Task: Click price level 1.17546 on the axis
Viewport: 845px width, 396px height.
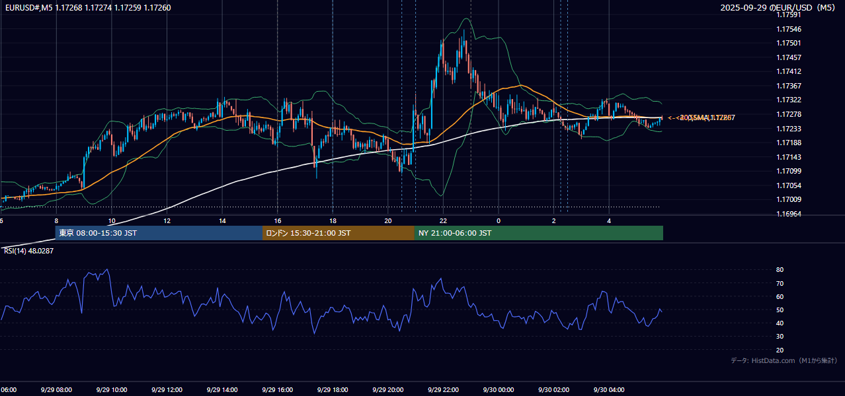Action: pyautogui.click(x=789, y=29)
